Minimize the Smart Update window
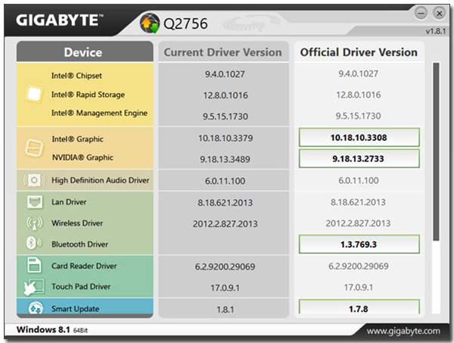Screen dimensions: 454x343 click(421, 14)
